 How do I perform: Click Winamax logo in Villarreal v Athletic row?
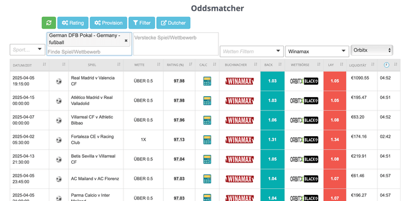click(240, 120)
